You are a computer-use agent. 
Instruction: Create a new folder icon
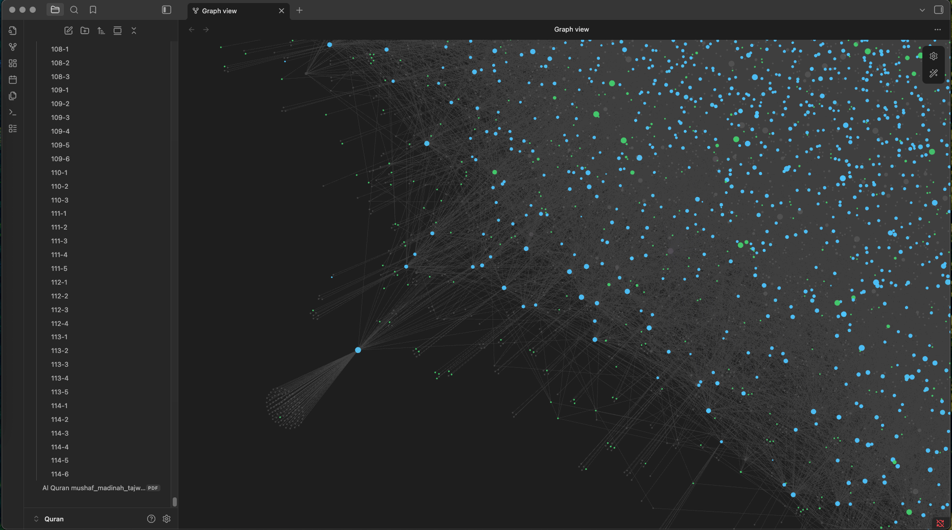85,31
